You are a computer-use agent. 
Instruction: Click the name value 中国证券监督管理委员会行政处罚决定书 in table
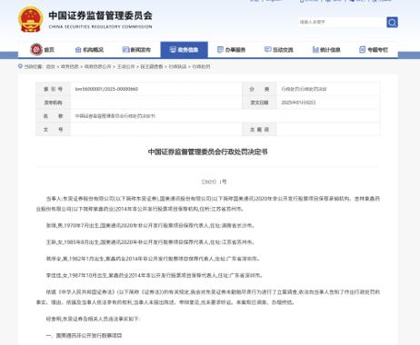coord(115,116)
